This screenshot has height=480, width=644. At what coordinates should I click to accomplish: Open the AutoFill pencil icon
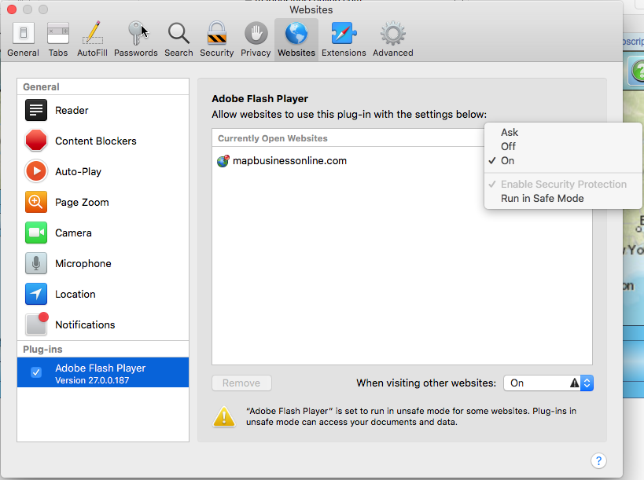(x=93, y=33)
